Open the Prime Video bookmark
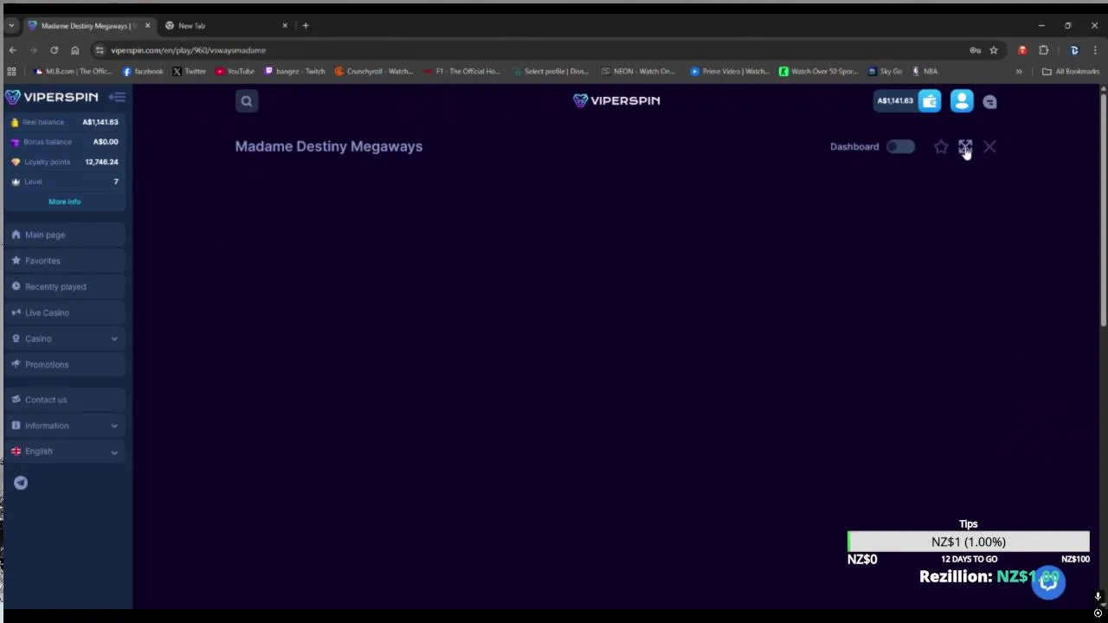The image size is (1108, 623). (731, 72)
